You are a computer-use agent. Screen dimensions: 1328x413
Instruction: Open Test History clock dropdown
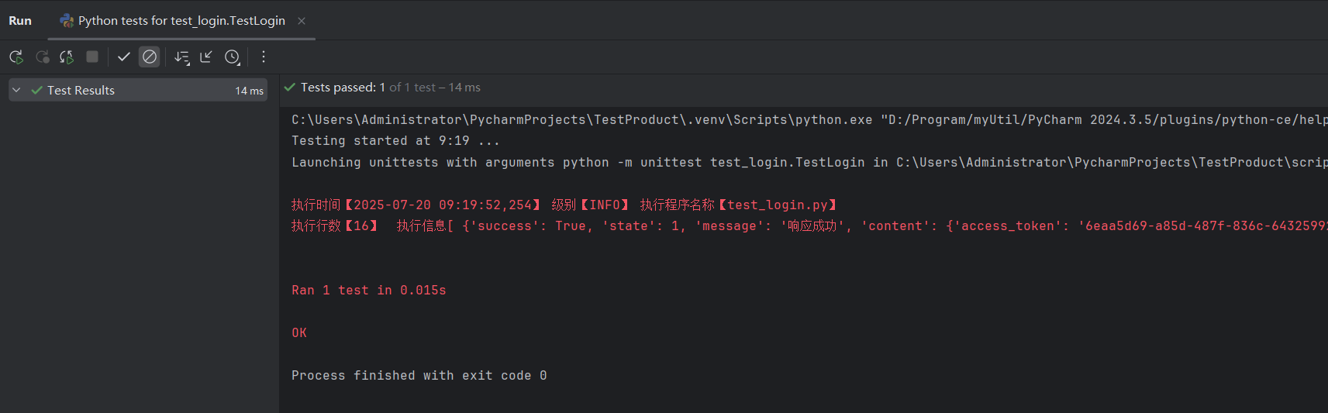pyautogui.click(x=232, y=57)
